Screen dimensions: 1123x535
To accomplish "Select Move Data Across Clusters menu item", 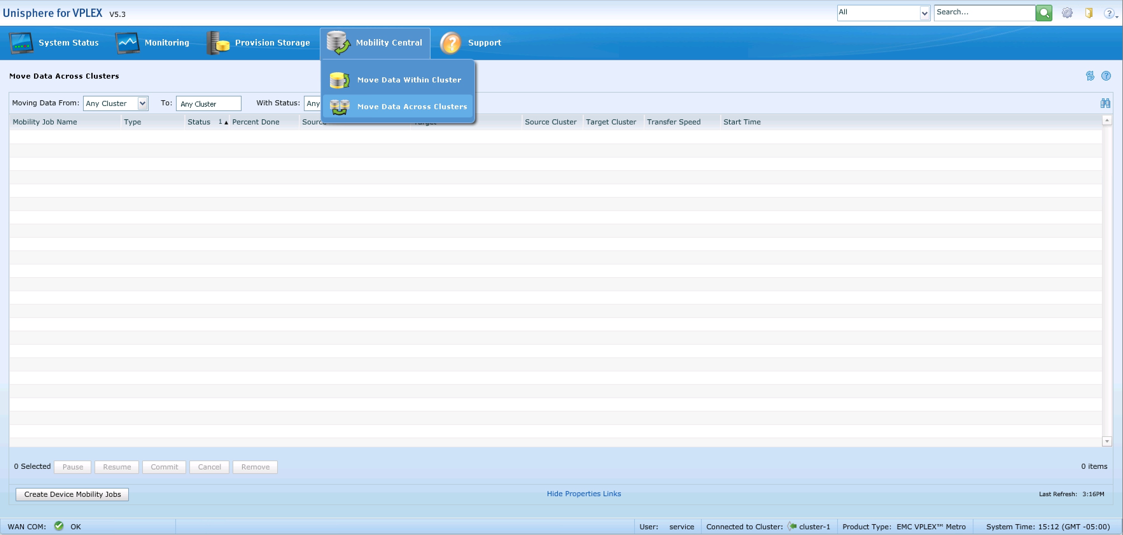I will click(x=397, y=106).
